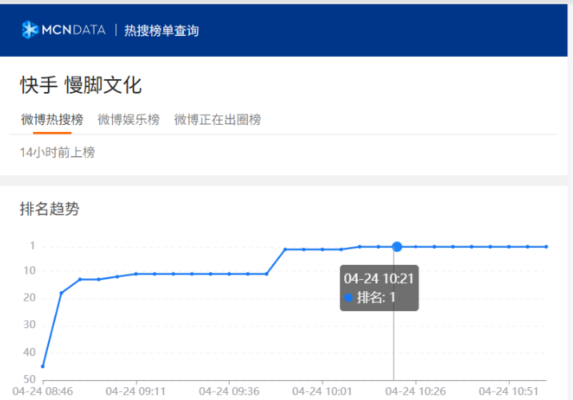This screenshot has width=573, height=400.
Task: Switch to the 微博娱乐榜 tab
Action: (128, 120)
